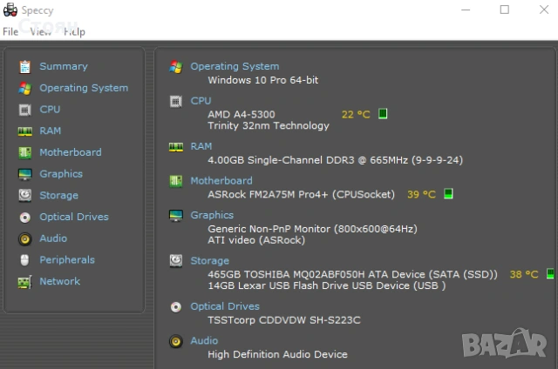This screenshot has width=558, height=369.
Task: Show Audio details from sidebar
Action: [x=53, y=238]
